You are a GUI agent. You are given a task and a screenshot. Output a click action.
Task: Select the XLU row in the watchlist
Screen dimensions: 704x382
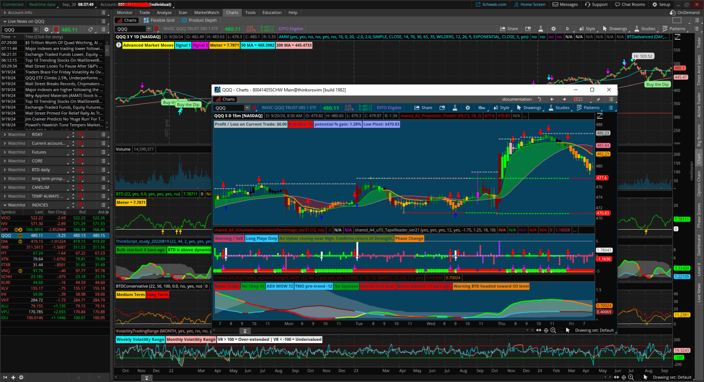click(x=55, y=306)
